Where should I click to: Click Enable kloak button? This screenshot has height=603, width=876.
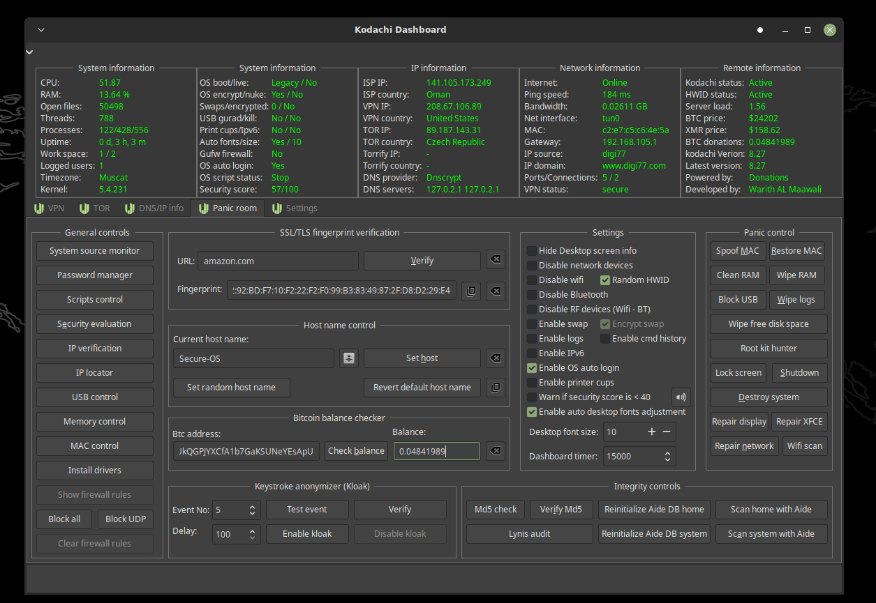pos(307,534)
